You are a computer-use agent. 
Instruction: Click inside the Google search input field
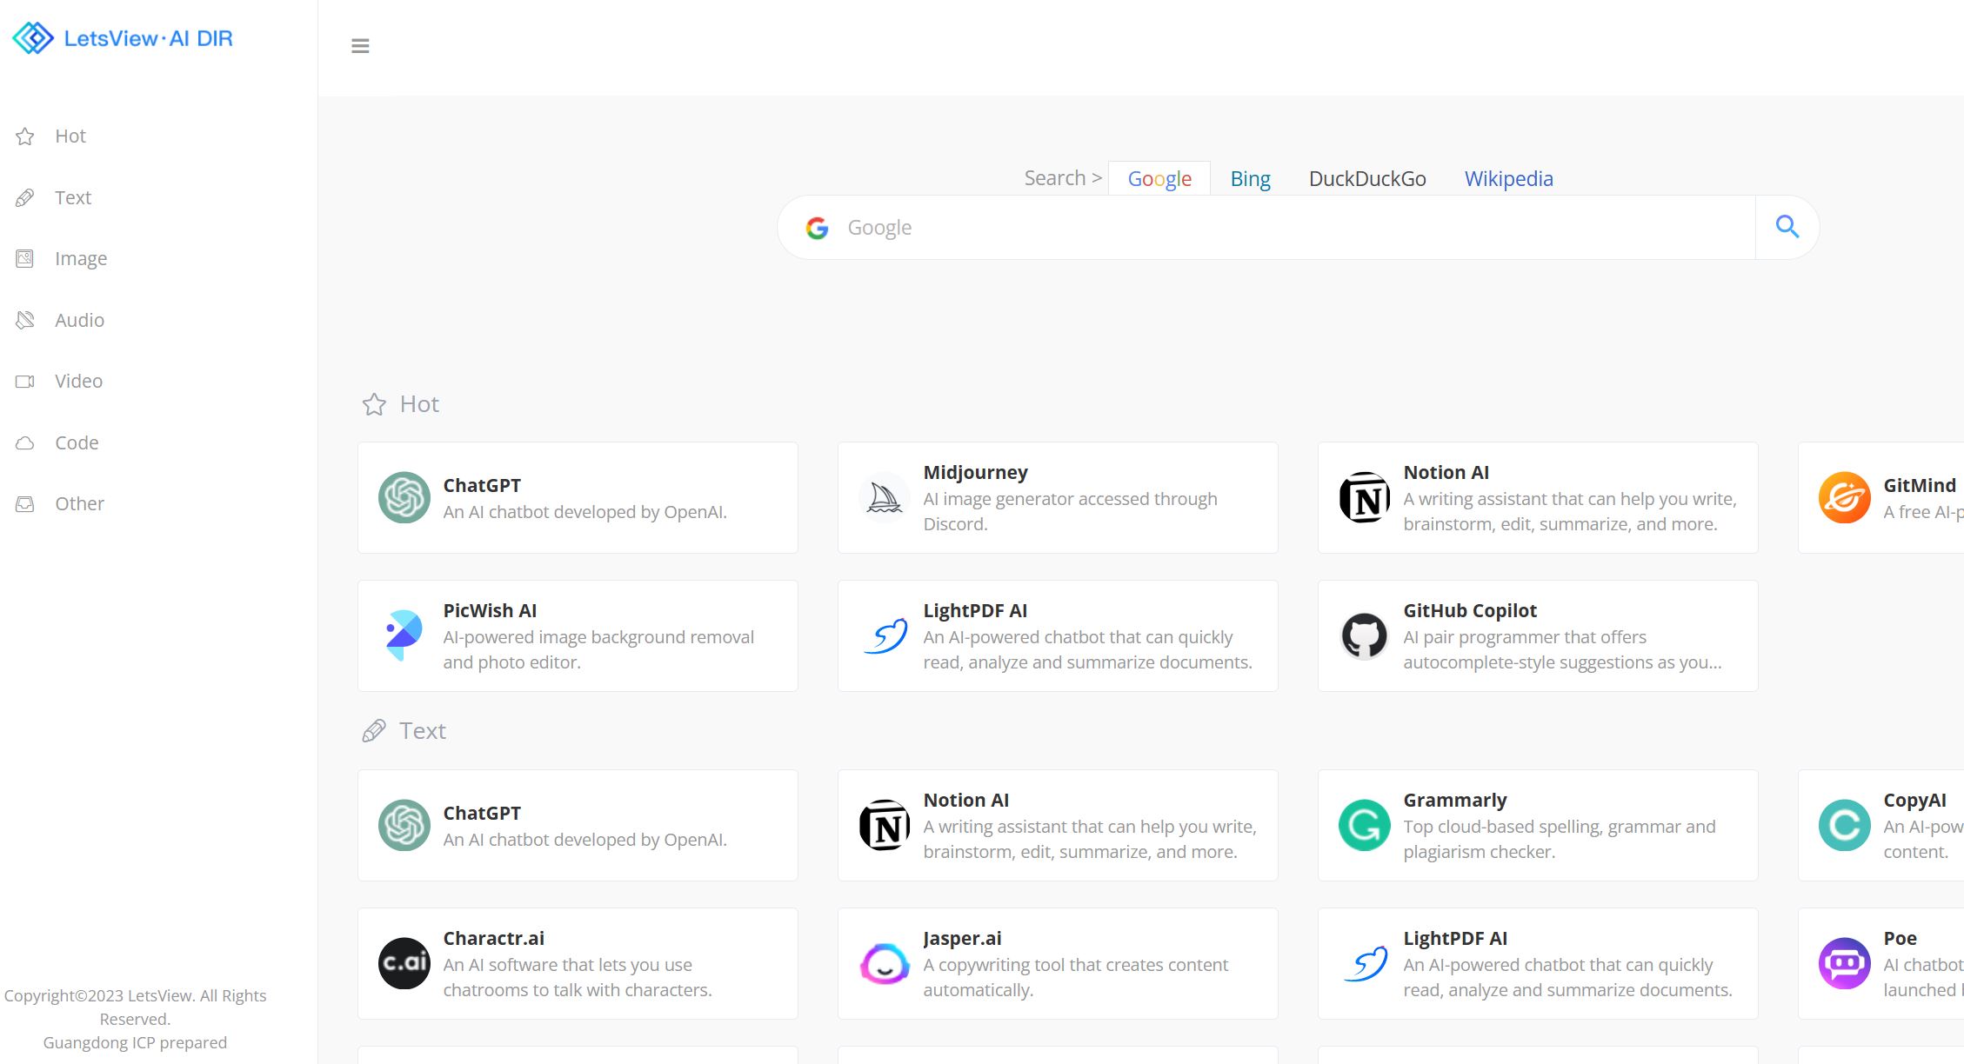(1218, 226)
